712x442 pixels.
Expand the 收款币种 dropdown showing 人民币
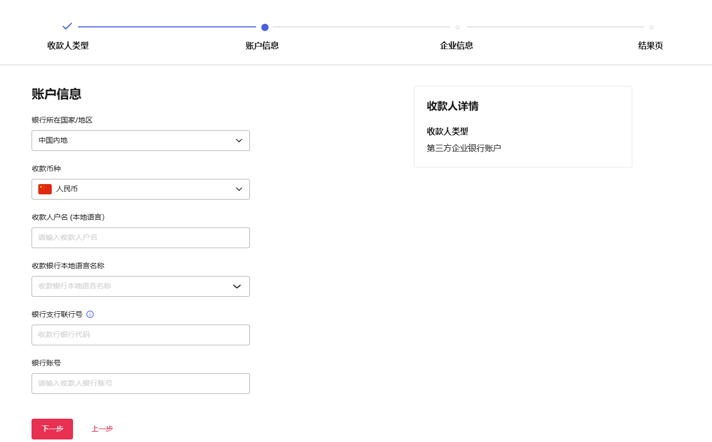click(x=140, y=189)
